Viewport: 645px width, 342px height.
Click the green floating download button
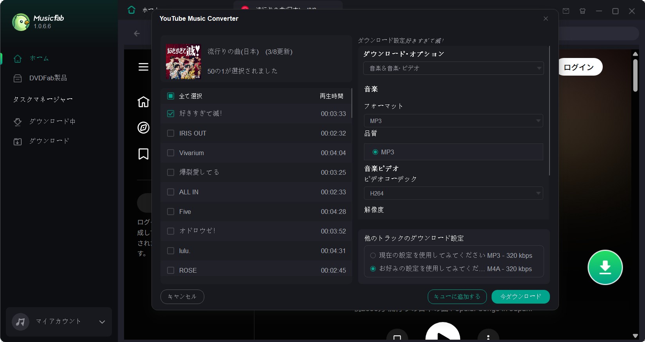(605, 267)
